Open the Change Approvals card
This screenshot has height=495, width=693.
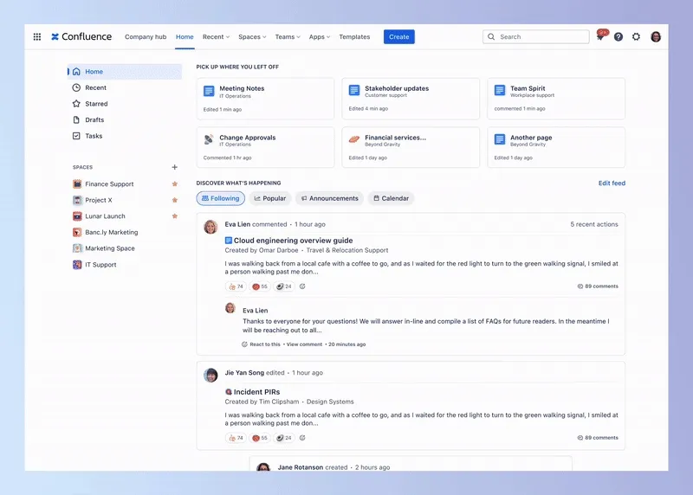265,147
